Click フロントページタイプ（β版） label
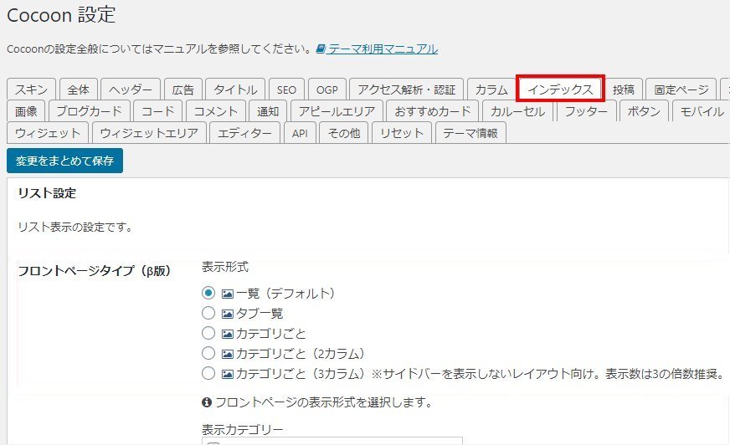Screen dimensions: 730x445 (x=95, y=271)
